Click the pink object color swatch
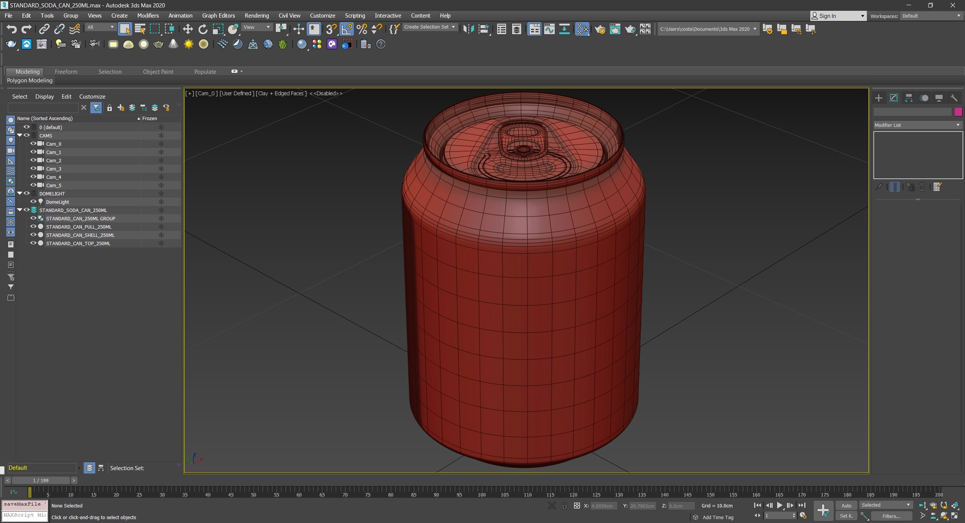Viewport: 965px width, 523px height. [x=958, y=112]
